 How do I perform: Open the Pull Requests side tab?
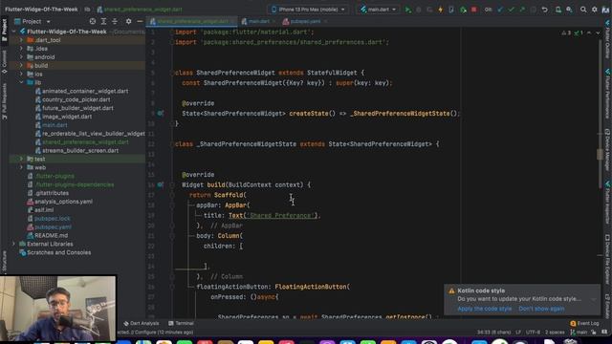tap(4, 101)
